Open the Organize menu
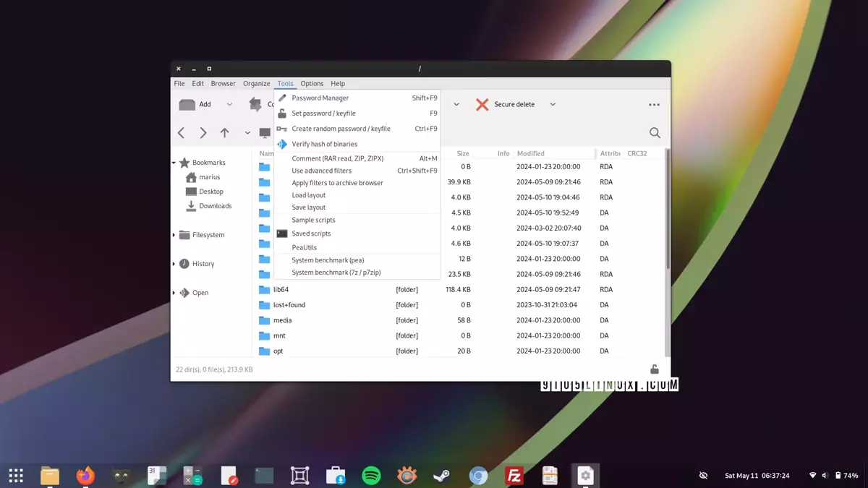Screen dimensions: 868x488 coord(257,83)
